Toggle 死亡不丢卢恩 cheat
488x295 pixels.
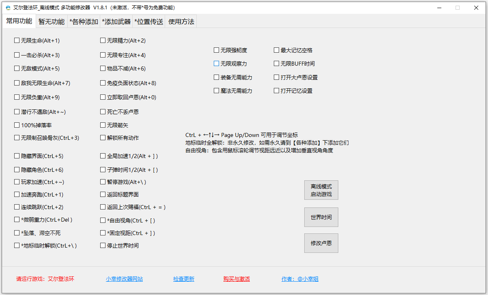[103, 111]
